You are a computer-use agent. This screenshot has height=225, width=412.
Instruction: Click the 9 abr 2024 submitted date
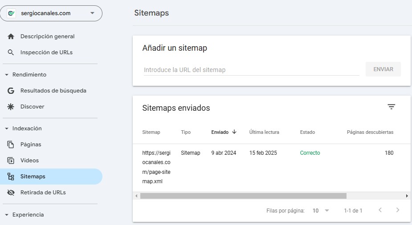click(224, 153)
